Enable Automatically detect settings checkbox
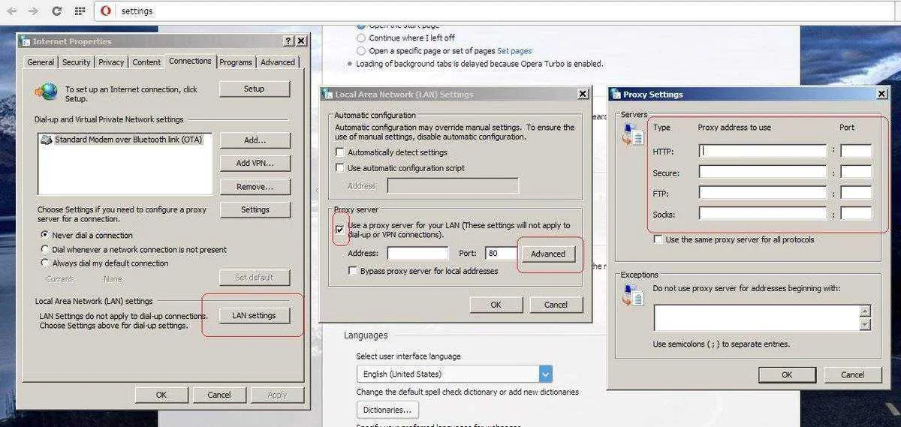901x427 pixels. click(x=340, y=152)
